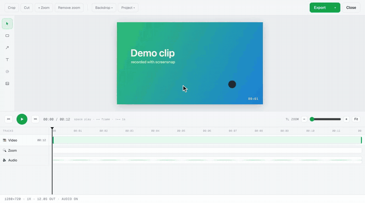
Task: Select the spotlight target tool
Action: click(x=7, y=71)
